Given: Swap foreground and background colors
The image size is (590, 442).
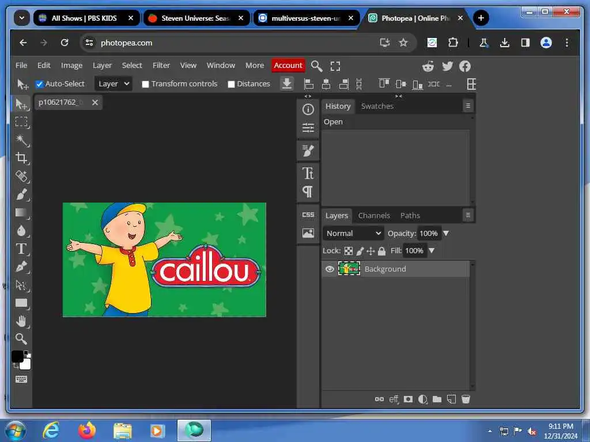Looking at the screenshot, I should (16, 365).
